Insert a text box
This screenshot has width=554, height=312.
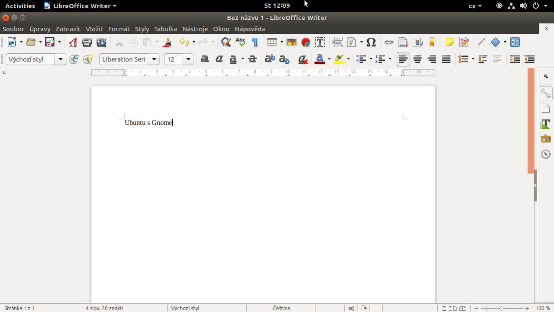coord(320,42)
